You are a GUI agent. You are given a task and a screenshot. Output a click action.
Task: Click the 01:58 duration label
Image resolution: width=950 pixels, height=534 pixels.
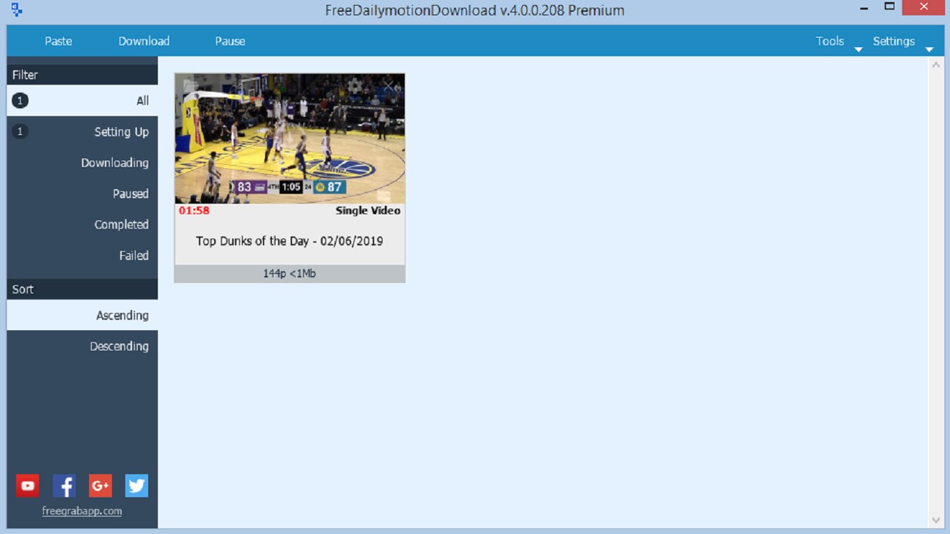[194, 211]
